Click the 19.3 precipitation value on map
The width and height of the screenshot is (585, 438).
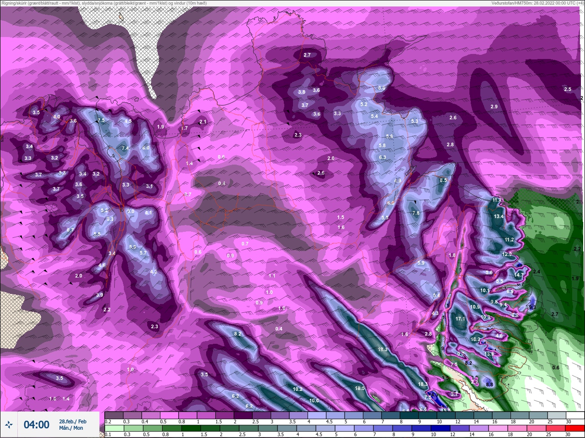[383, 349]
